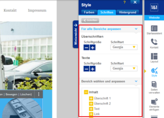Open the Startassistent sidebar item
Image resolution: width=164 pixels, height=118 pixels.
click(x=154, y=30)
